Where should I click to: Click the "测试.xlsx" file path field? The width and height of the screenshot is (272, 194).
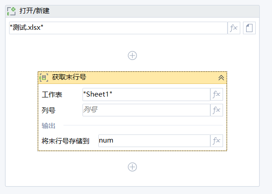pos(118,28)
